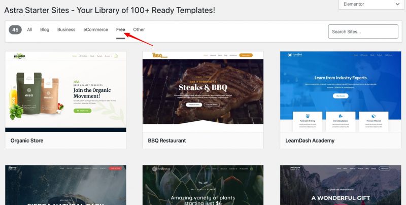Switch to the All filter tab
The height and width of the screenshot is (205, 406).
(29, 30)
